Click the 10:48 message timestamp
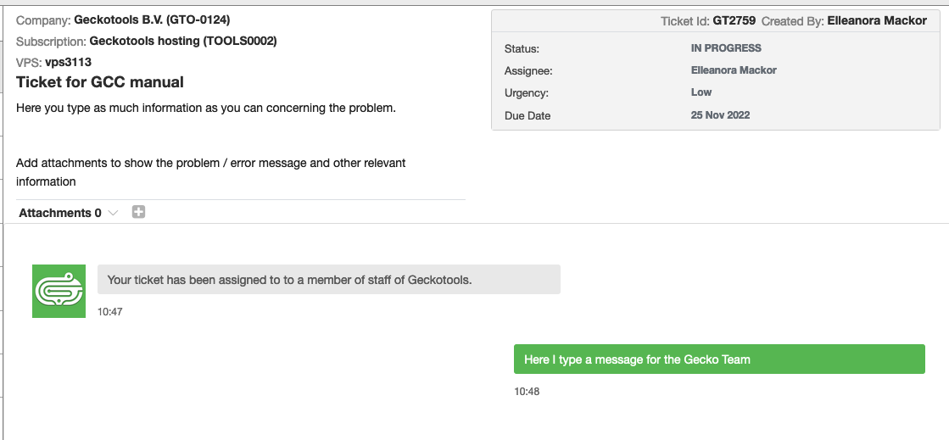Image resolution: width=949 pixels, height=440 pixels. click(x=527, y=392)
